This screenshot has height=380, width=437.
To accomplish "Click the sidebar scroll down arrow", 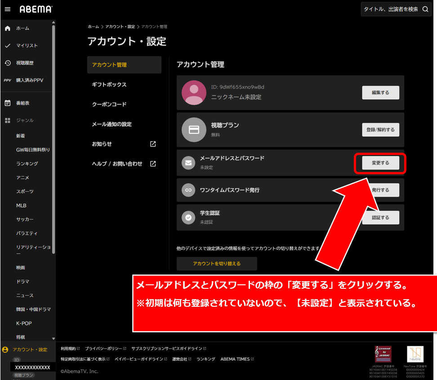I will pos(54,338).
